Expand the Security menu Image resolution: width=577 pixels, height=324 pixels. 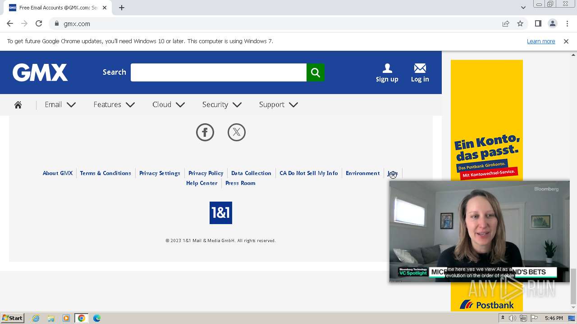point(222,104)
